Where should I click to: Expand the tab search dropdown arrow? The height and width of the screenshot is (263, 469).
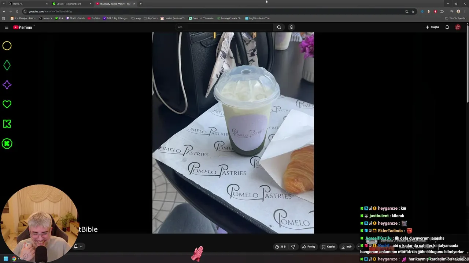point(3,4)
